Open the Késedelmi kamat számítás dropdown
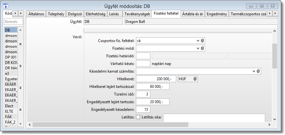Screen dimensions: 285x135 pyautogui.click(x=254, y=71)
